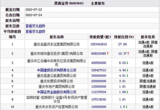This screenshot has height=110, width=160.
Task: Open 查看变化趋势 link for 股东总数
Action: [x=35, y=26]
